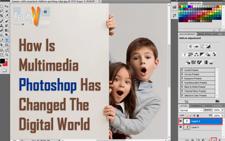The height and width of the screenshot is (141, 225).
Task: Open the Normal blend mode dropdown
Action: (x=191, y=110)
